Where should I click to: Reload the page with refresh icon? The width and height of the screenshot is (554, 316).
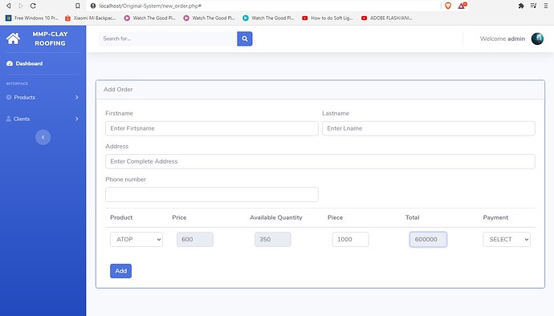click(x=33, y=6)
